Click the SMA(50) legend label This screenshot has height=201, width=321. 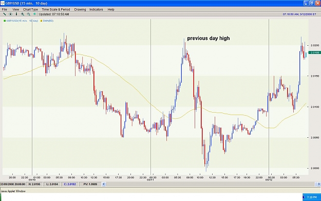point(48,21)
